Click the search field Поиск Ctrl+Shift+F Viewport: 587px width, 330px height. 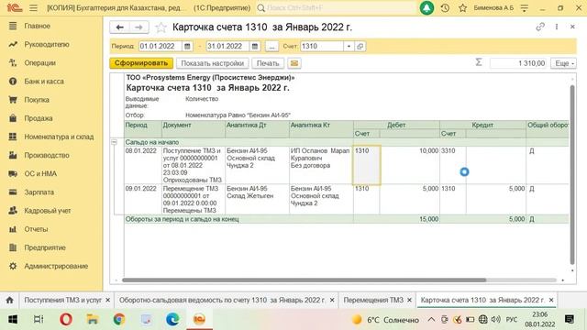pos(337,8)
